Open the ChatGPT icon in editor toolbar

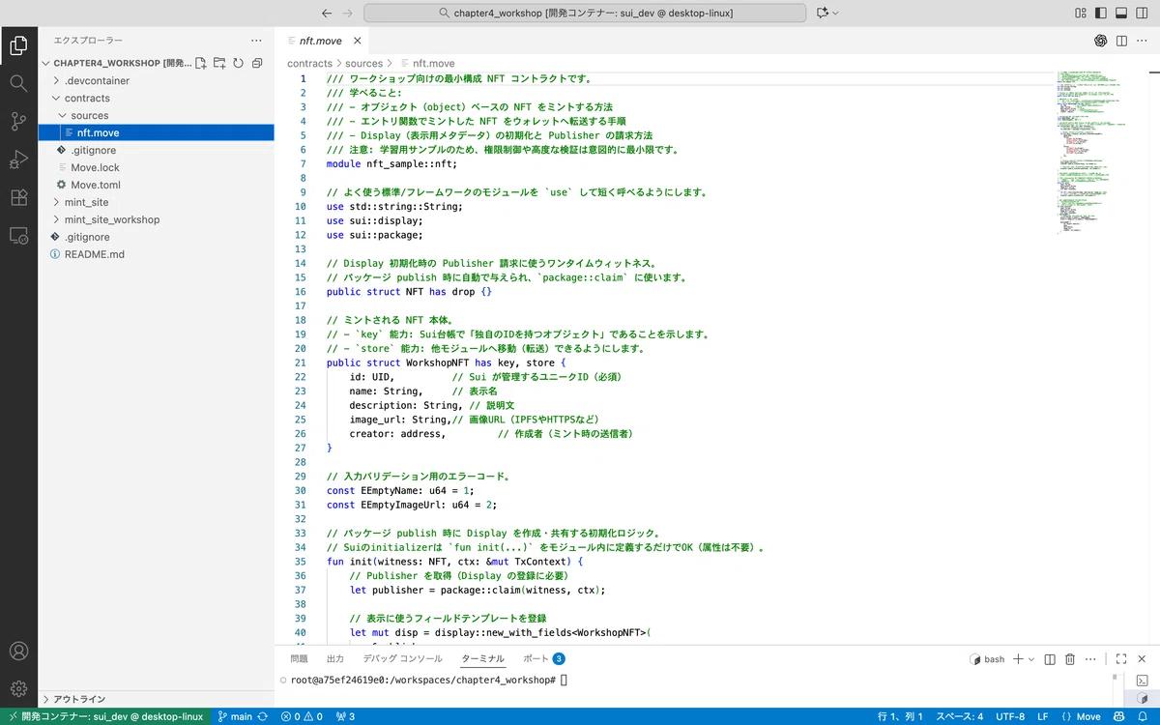click(x=1100, y=41)
